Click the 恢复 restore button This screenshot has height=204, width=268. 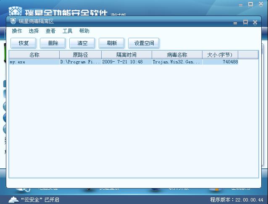pos(24,43)
